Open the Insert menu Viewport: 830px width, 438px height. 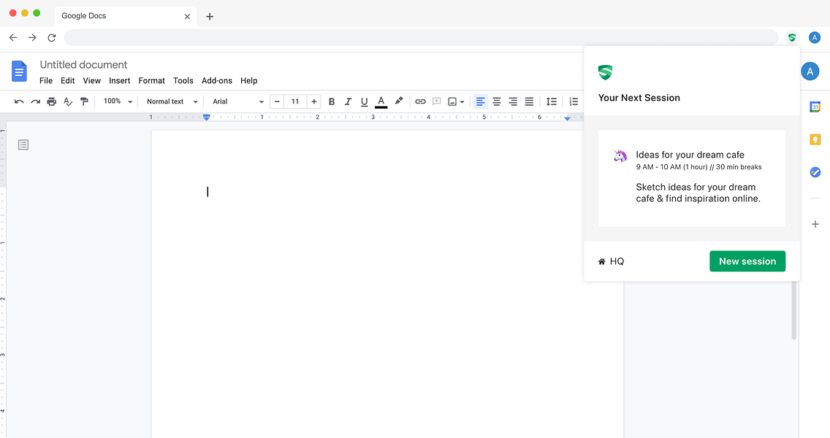pos(120,80)
